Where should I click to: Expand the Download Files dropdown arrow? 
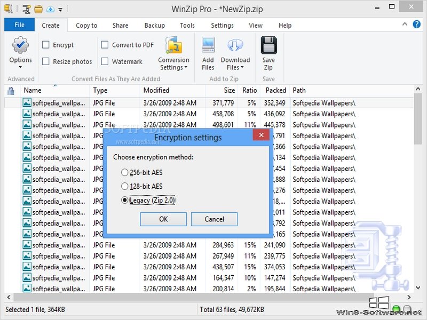pos(242,67)
